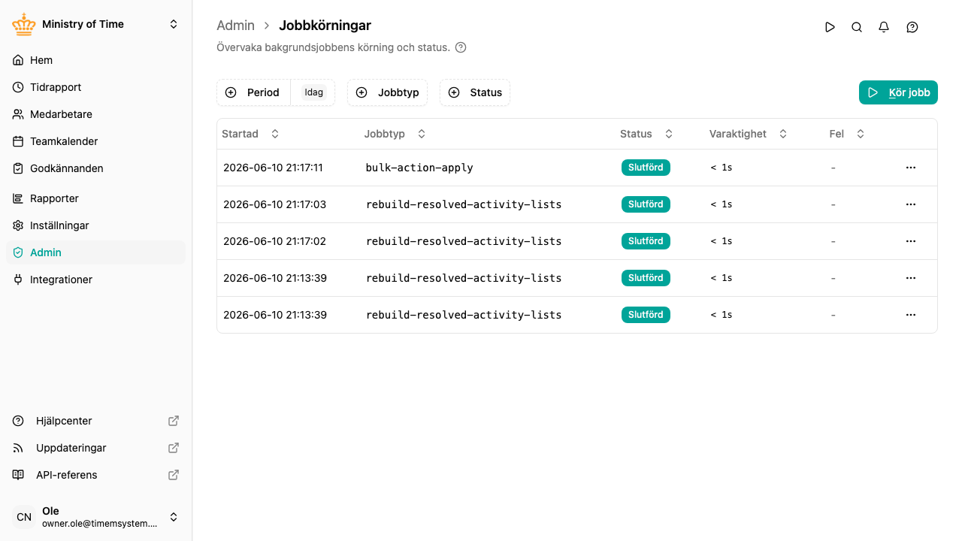Open row actions for bulk-action-apply job

[x=911, y=168]
